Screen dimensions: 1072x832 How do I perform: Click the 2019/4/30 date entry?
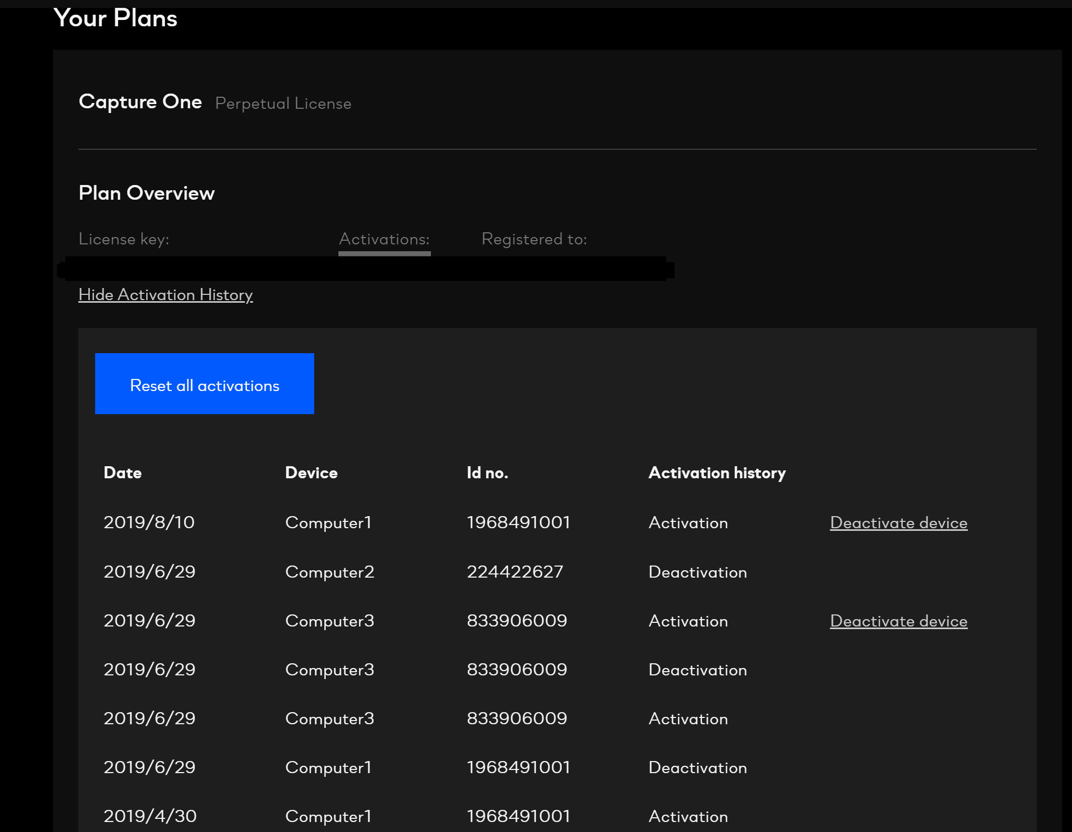[x=150, y=816]
